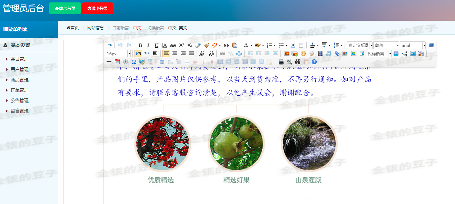455x204 pixels.
Task: Toggle right text alignment
Action: 183,54
